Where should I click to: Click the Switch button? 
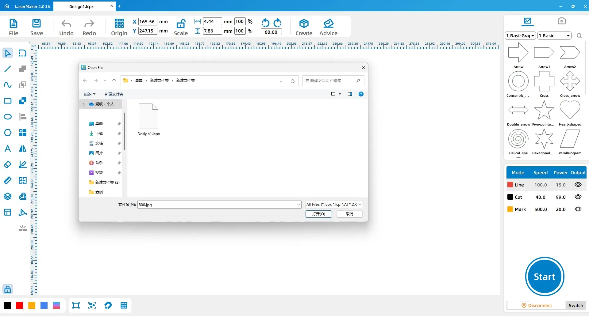(576, 305)
